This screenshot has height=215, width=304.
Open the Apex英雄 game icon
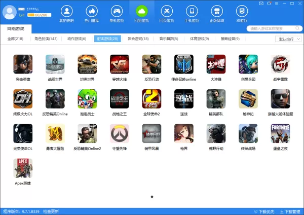click(23, 168)
